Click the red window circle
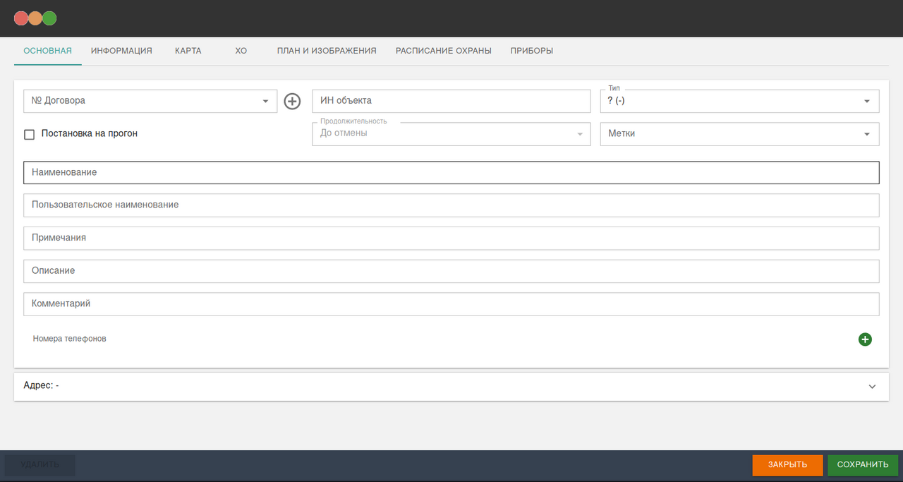 coord(21,18)
